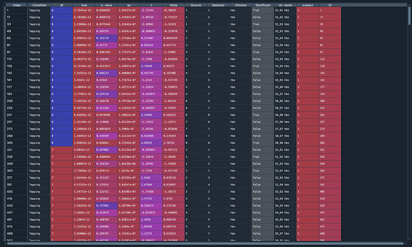Screen dimensions: 412x247
Task: Click ch_name cell in row 305
Action: click(x=285, y=143)
